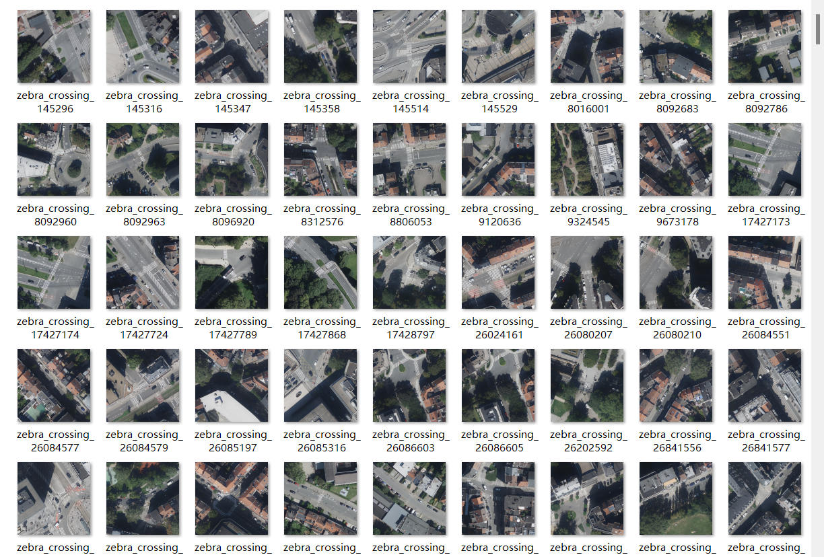Screen dimensions: 824x557
Task: Choose zebra_crossing_17428797 thumbnail
Action: pos(409,272)
